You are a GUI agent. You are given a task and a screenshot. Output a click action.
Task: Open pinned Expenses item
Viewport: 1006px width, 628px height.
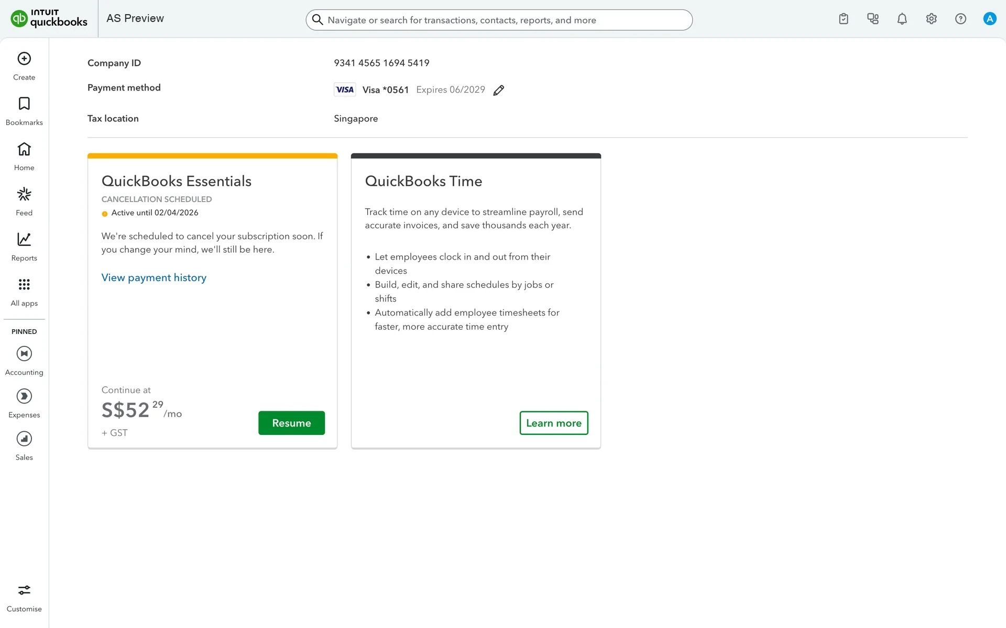click(24, 403)
